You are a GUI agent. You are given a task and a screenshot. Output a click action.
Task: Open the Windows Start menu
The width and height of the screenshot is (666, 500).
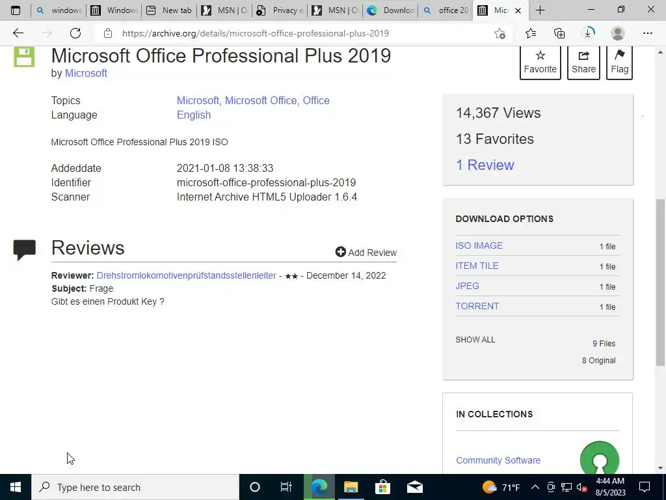tap(16, 487)
